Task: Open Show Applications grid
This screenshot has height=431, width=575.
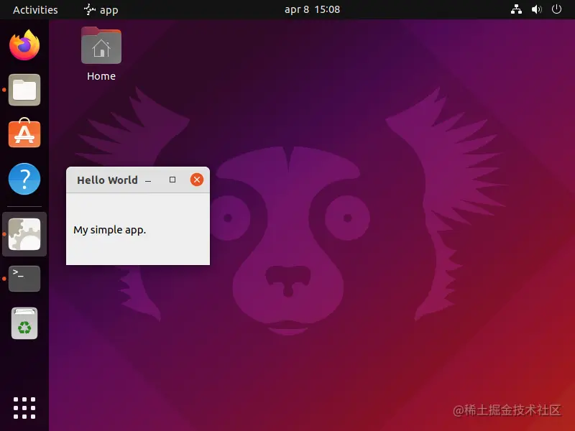Action: tap(24, 407)
